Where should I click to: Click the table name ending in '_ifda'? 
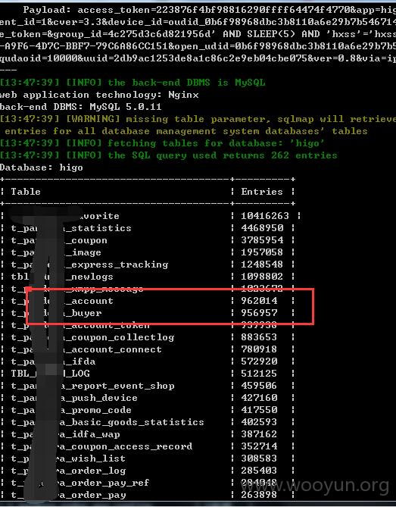[x=53, y=361]
